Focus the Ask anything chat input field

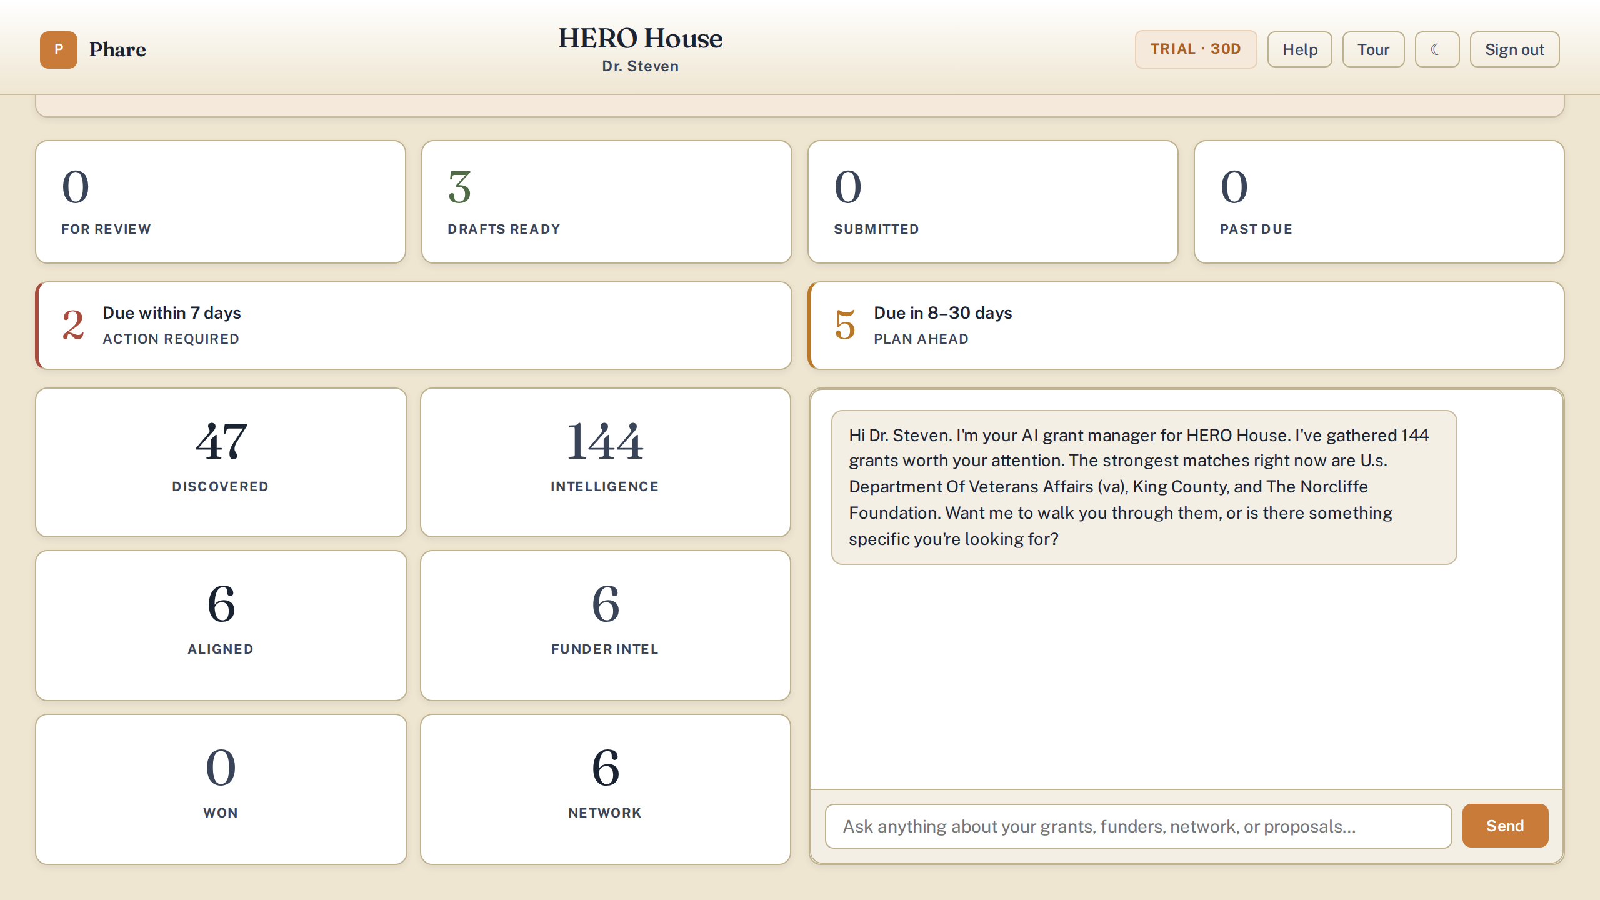(1138, 826)
